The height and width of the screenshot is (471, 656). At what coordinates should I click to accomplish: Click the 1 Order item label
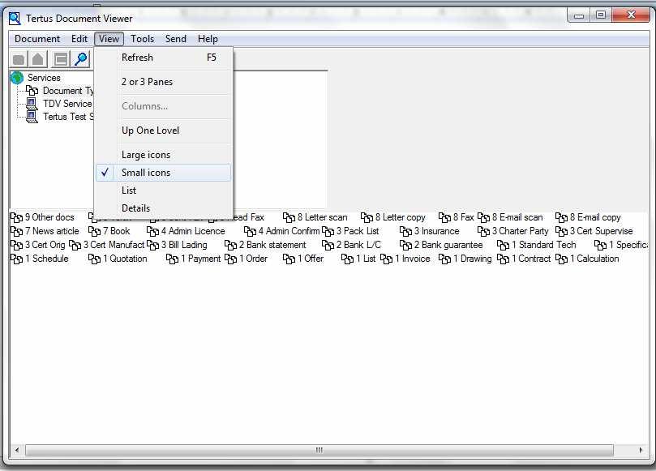tap(253, 259)
